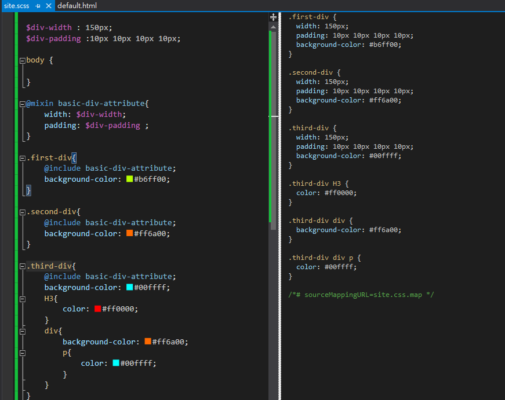Click the orange swatch in .second-div
Viewport: 505px width, 400px height.
[129, 233]
